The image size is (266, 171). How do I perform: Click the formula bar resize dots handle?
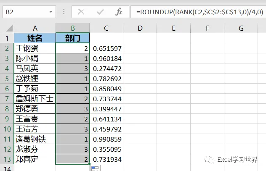64,12
